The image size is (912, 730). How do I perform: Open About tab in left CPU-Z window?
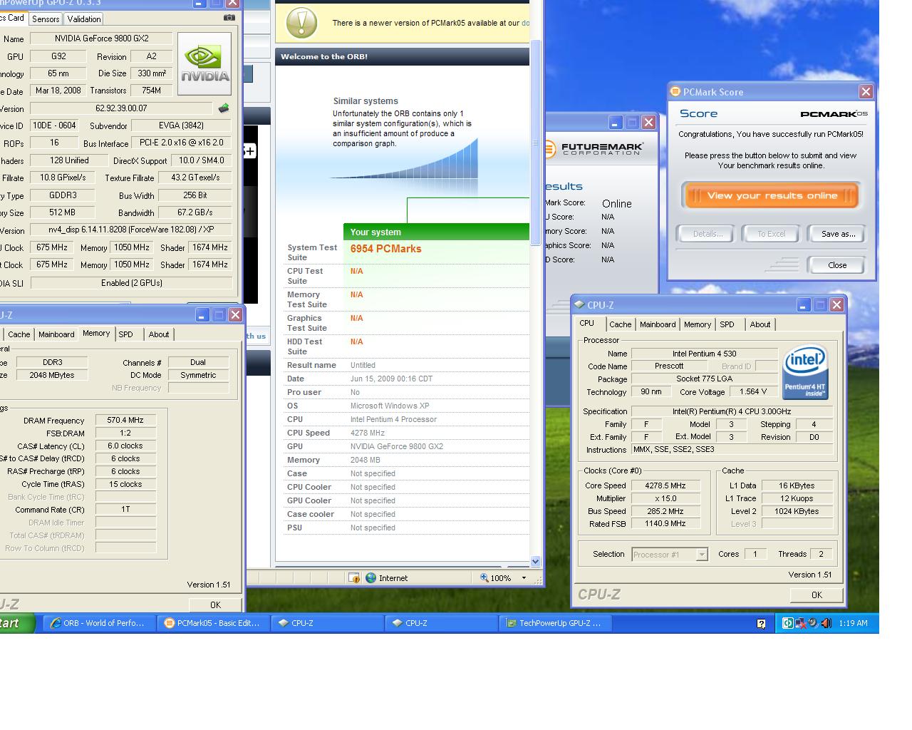[159, 334]
